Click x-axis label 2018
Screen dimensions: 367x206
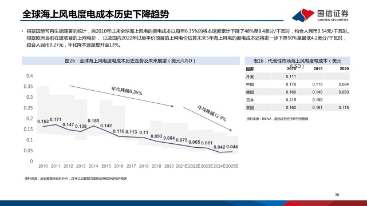tap(144, 166)
